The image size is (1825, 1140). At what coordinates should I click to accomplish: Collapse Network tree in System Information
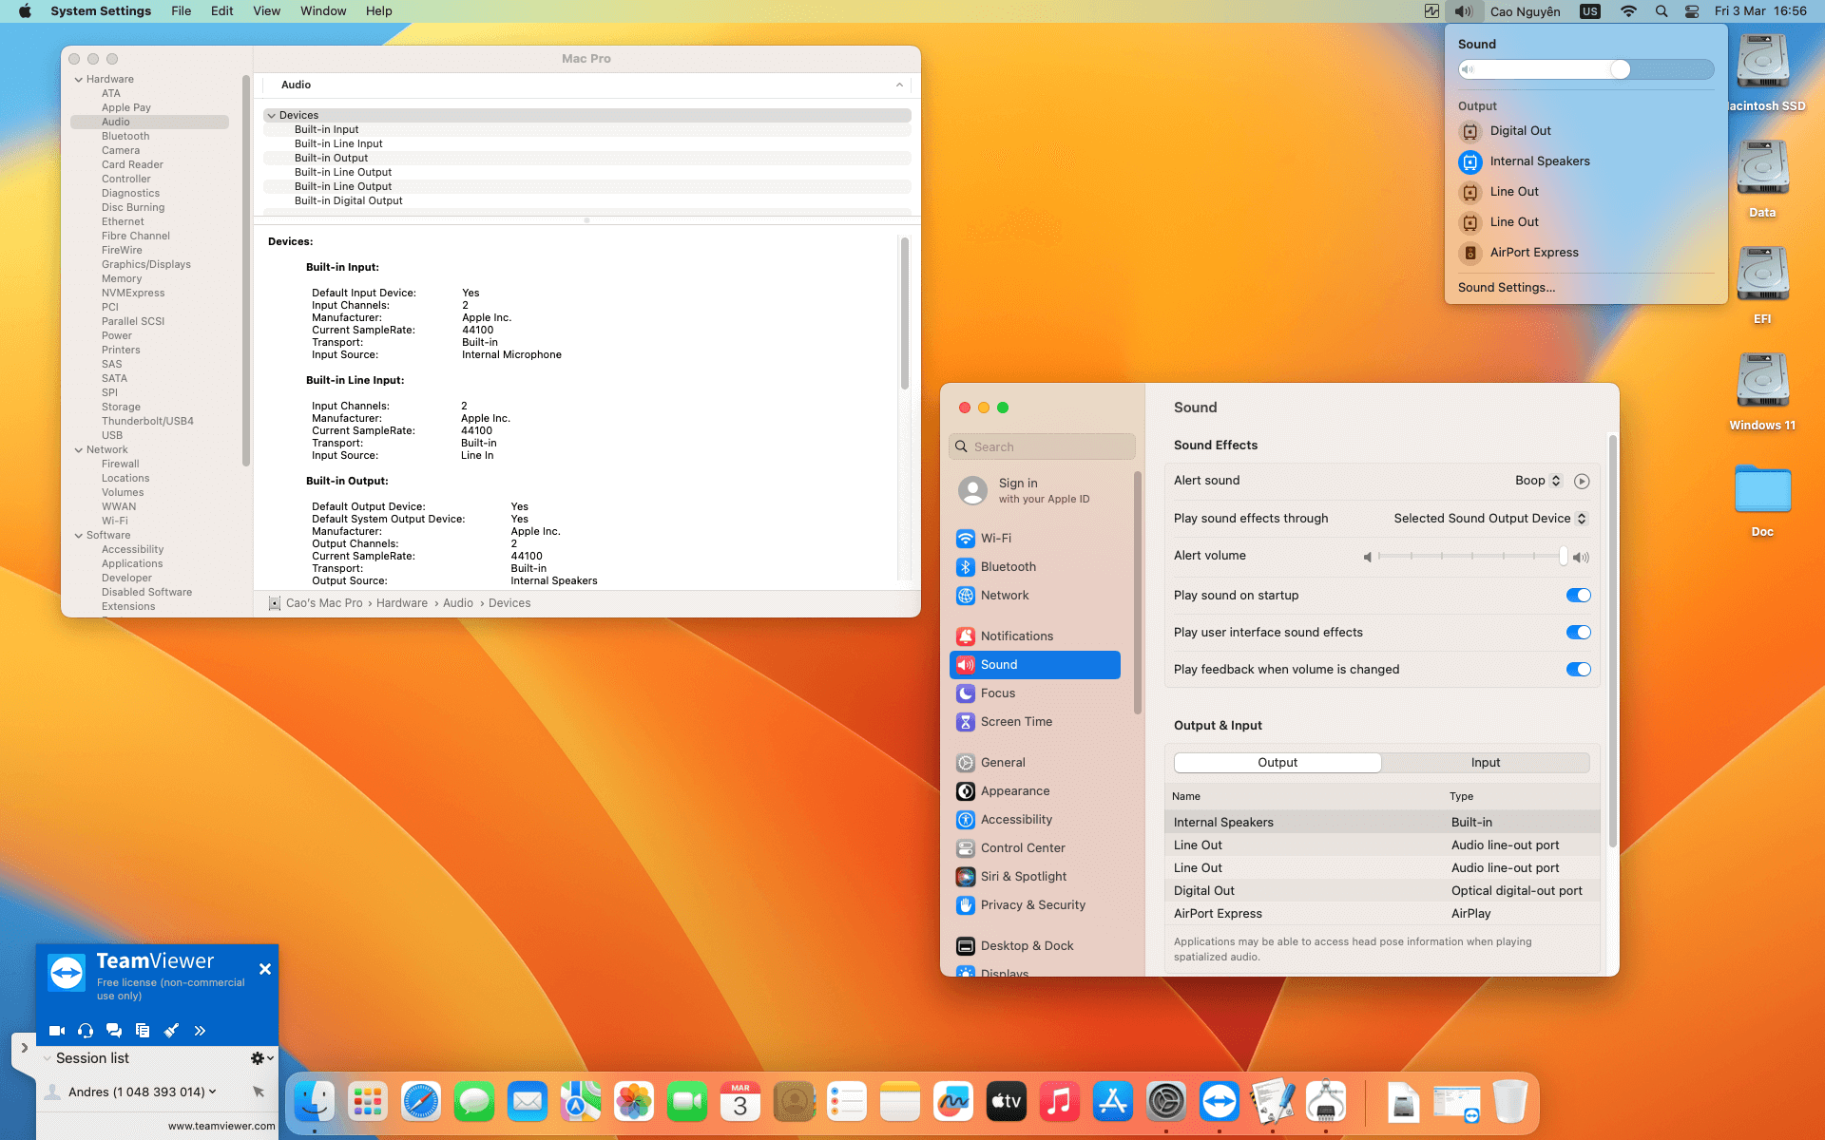79,449
